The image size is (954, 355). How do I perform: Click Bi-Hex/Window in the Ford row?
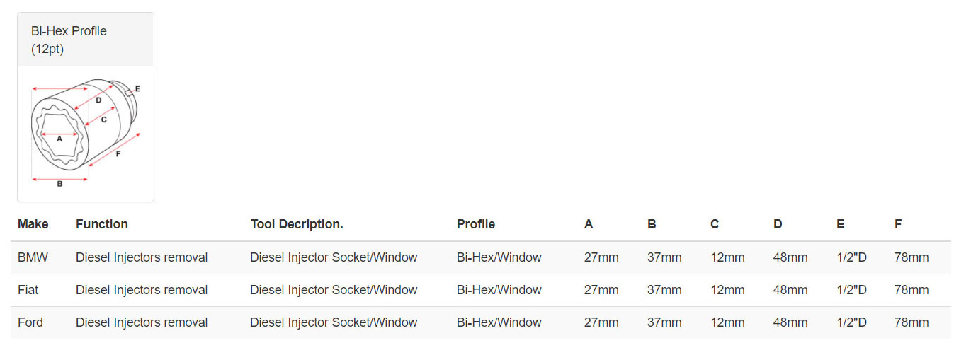[x=499, y=322]
